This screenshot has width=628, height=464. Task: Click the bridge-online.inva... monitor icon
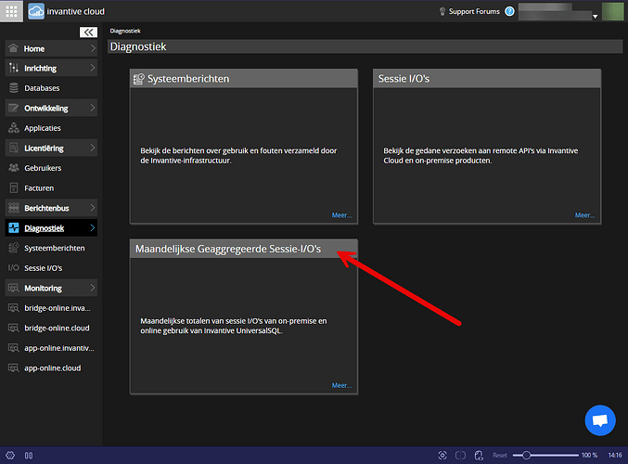tap(13, 308)
